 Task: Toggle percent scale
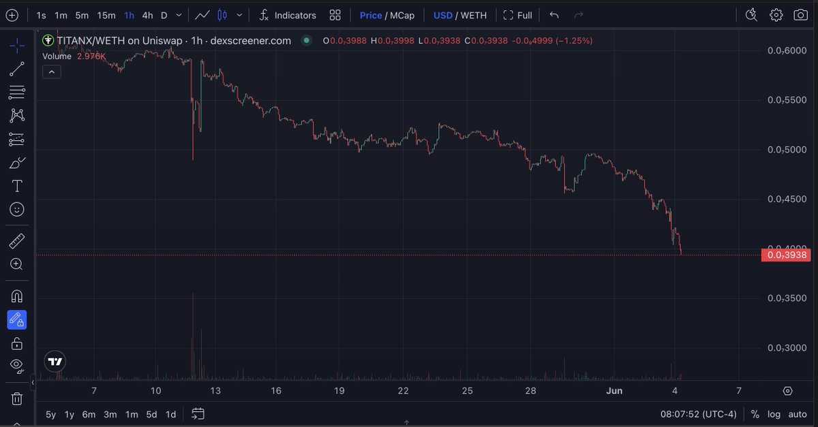755,414
